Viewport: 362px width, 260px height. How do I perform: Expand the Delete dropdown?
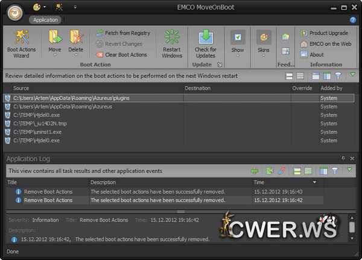pyautogui.click(x=76, y=54)
